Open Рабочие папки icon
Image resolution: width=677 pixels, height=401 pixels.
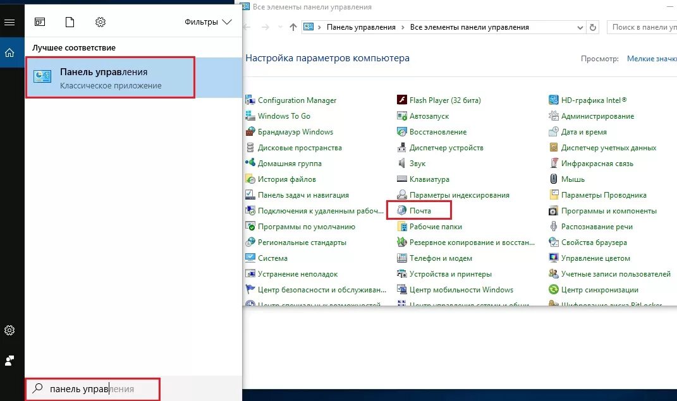pyautogui.click(x=401, y=226)
